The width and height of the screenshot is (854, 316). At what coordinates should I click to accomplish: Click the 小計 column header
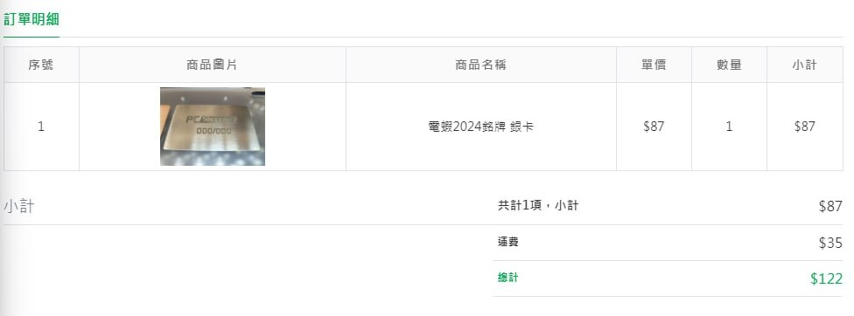[x=804, y=65]
